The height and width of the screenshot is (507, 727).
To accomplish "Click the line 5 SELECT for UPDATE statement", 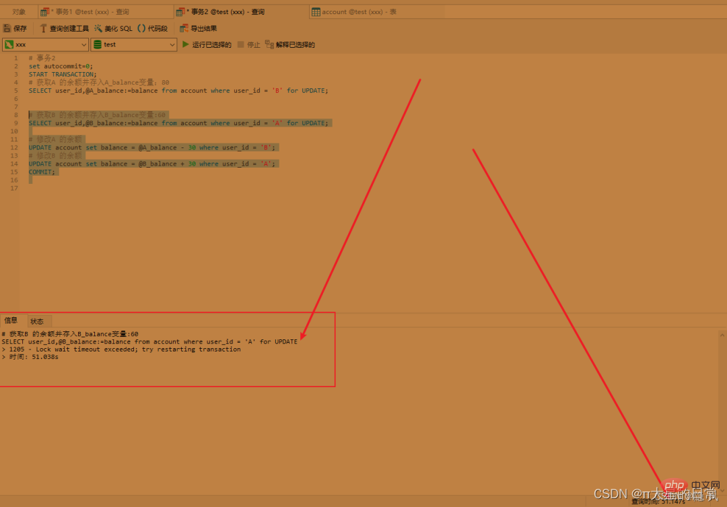I will (x=178, y=90).
